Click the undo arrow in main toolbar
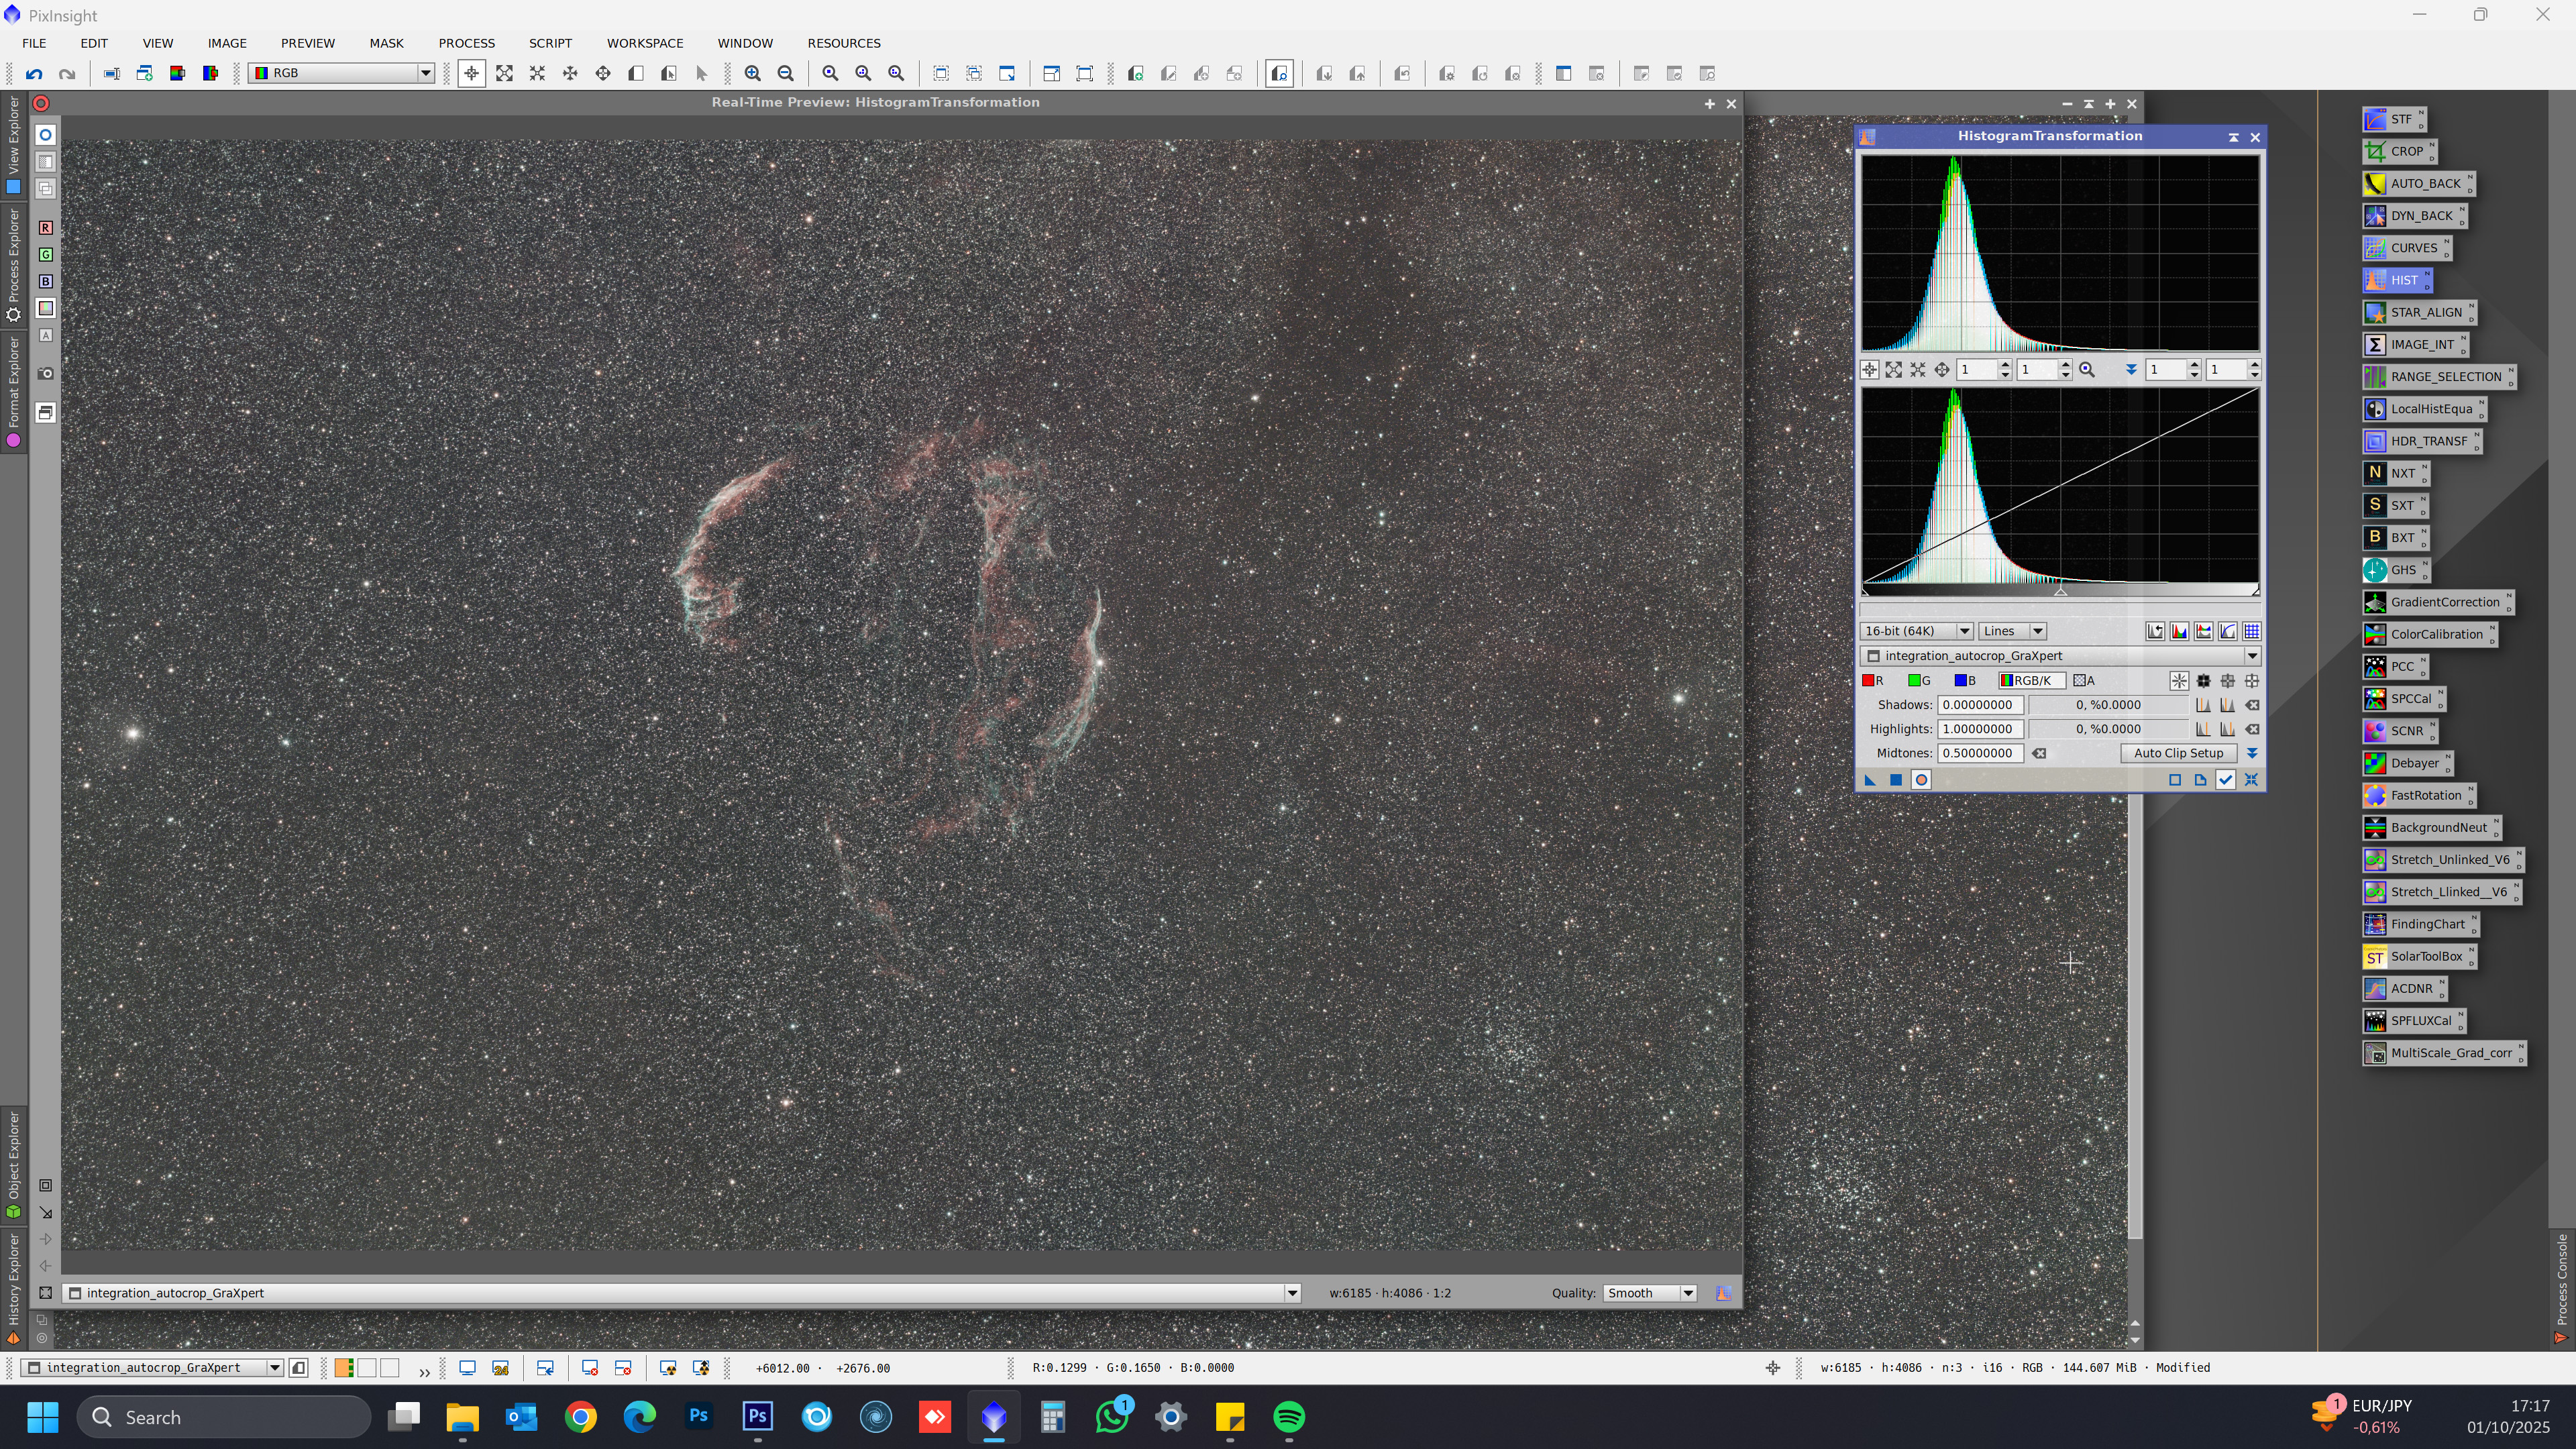 tap(34, 74)
